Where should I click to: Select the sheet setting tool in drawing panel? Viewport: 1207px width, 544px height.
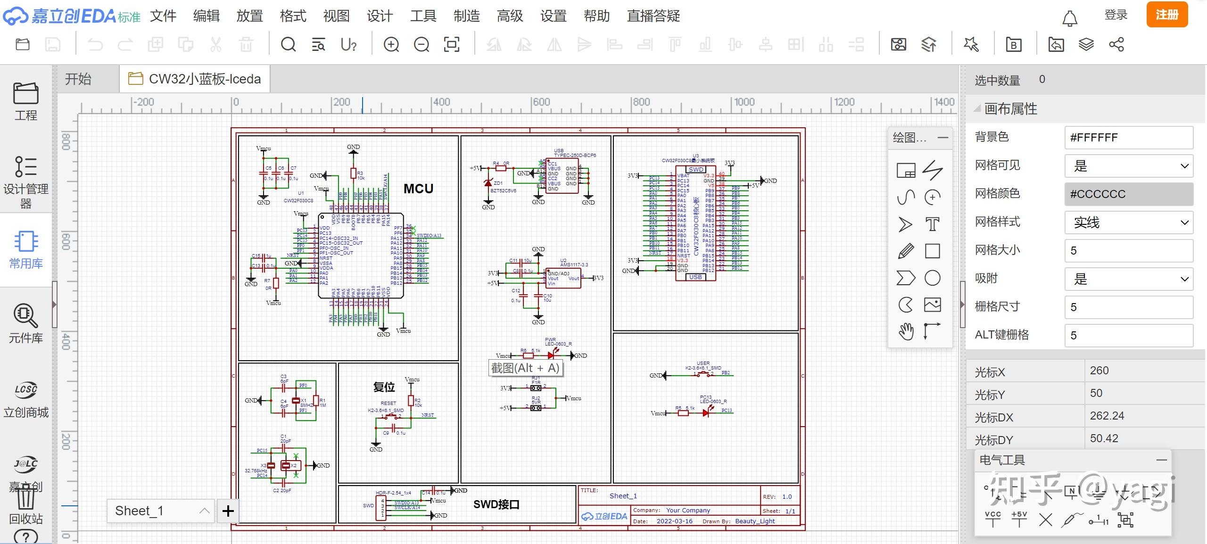pyautogui.click(x=906, y=170)
